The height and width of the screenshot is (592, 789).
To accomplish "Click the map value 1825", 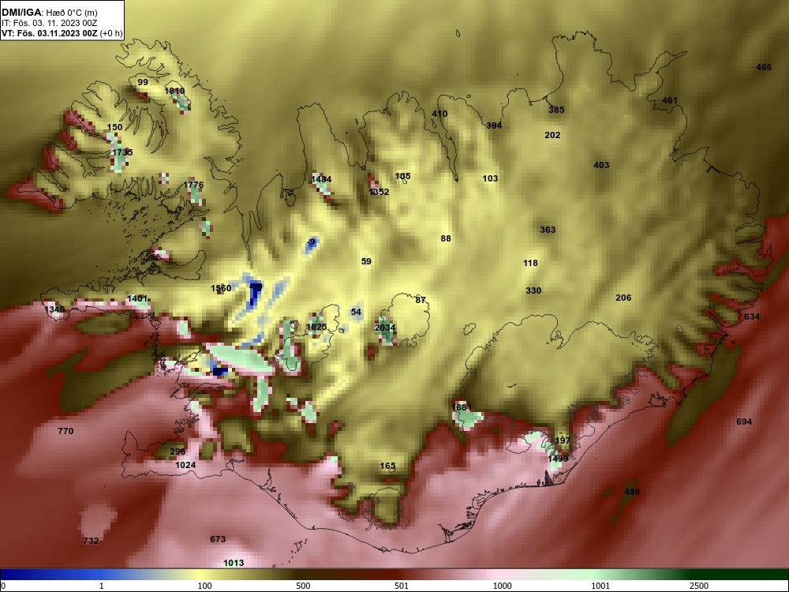I will [x=316, y=328].
